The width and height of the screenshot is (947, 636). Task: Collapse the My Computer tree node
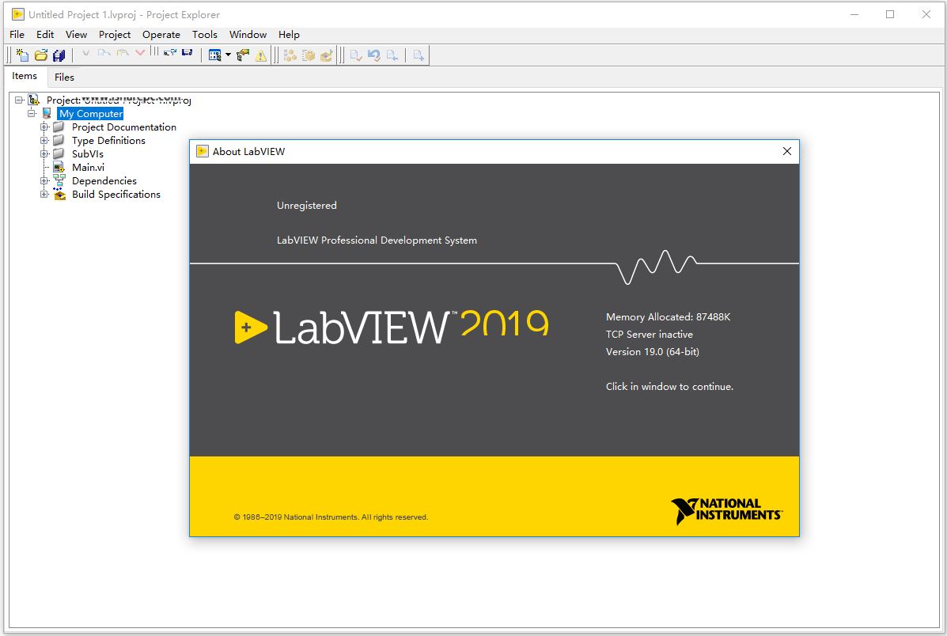point(32,114)
